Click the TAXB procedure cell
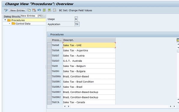Viewport: 179px width, 112px height. 57,66
